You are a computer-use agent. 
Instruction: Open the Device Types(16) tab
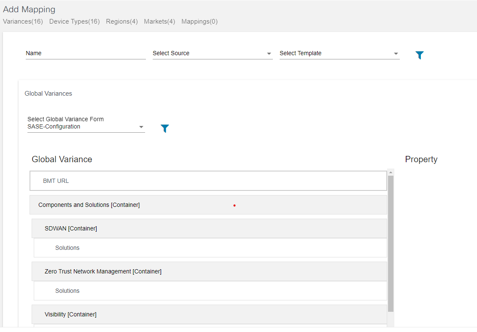[x=74, y=21]
